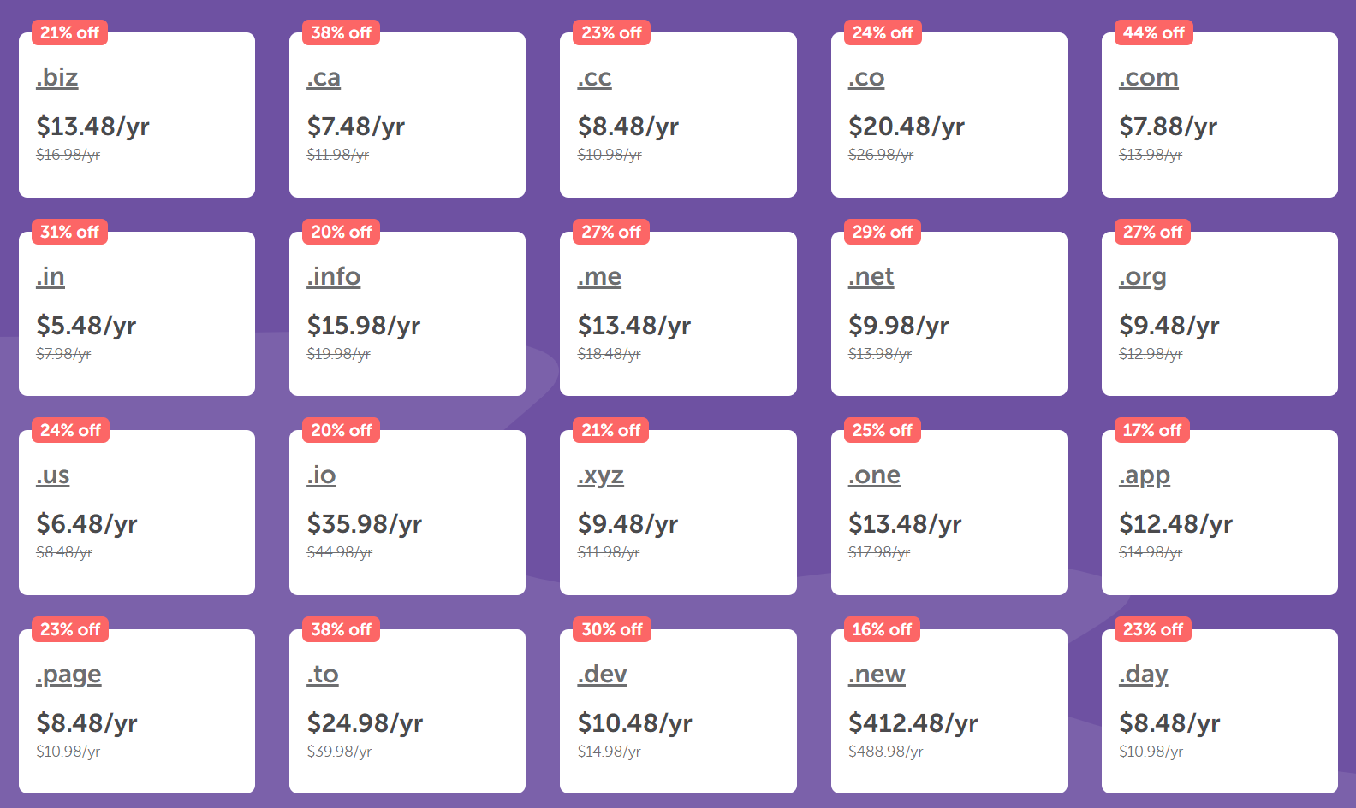Click the .net domain link
This screenshot has height=808, width=1356.
(871, 277)
